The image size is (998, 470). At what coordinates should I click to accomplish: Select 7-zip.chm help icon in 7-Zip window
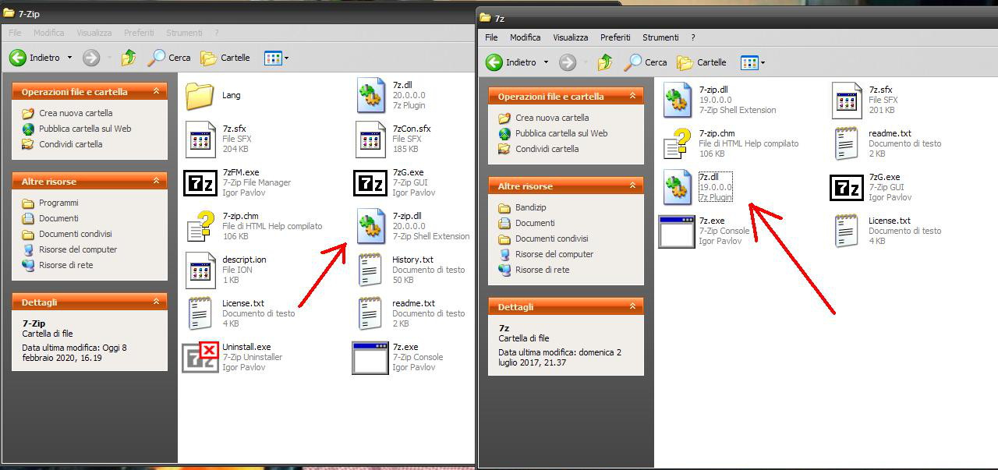[200, 226]
